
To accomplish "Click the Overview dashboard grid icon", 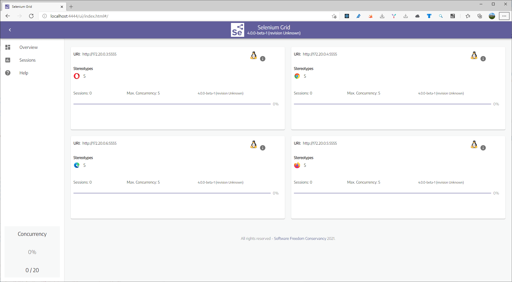I will tap(8, 47).
